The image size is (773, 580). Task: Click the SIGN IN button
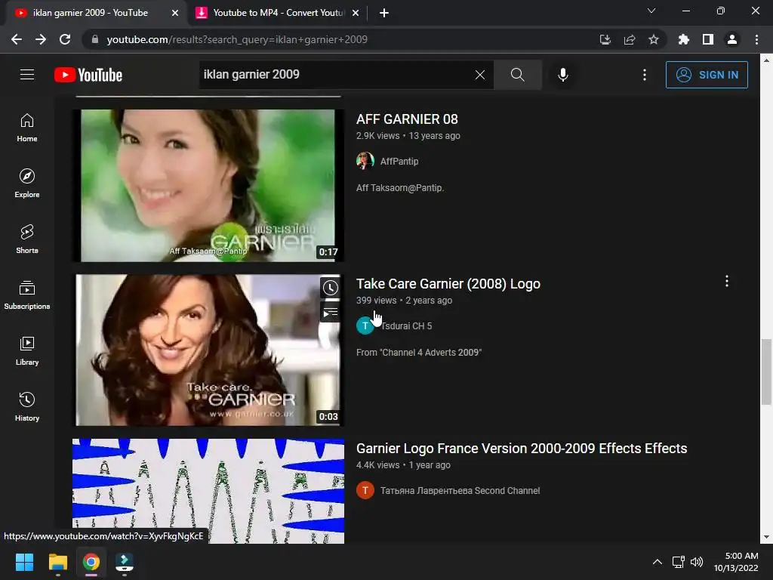tap(707, 75)
